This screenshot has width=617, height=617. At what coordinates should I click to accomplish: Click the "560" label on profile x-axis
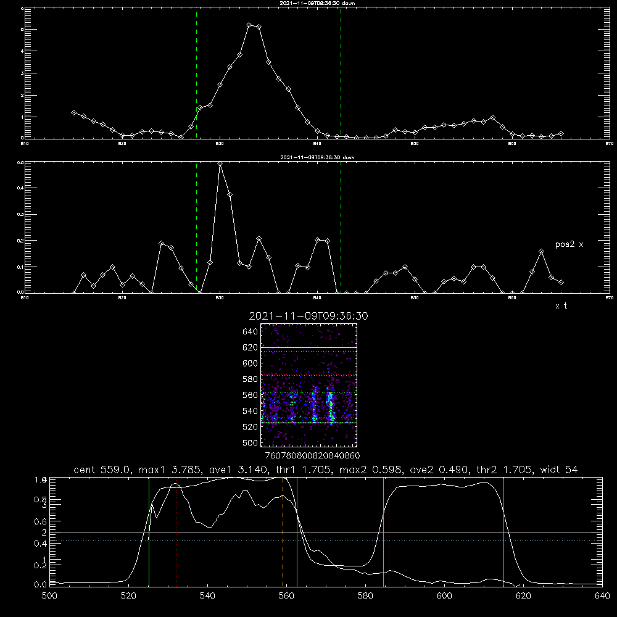[286, 596]
